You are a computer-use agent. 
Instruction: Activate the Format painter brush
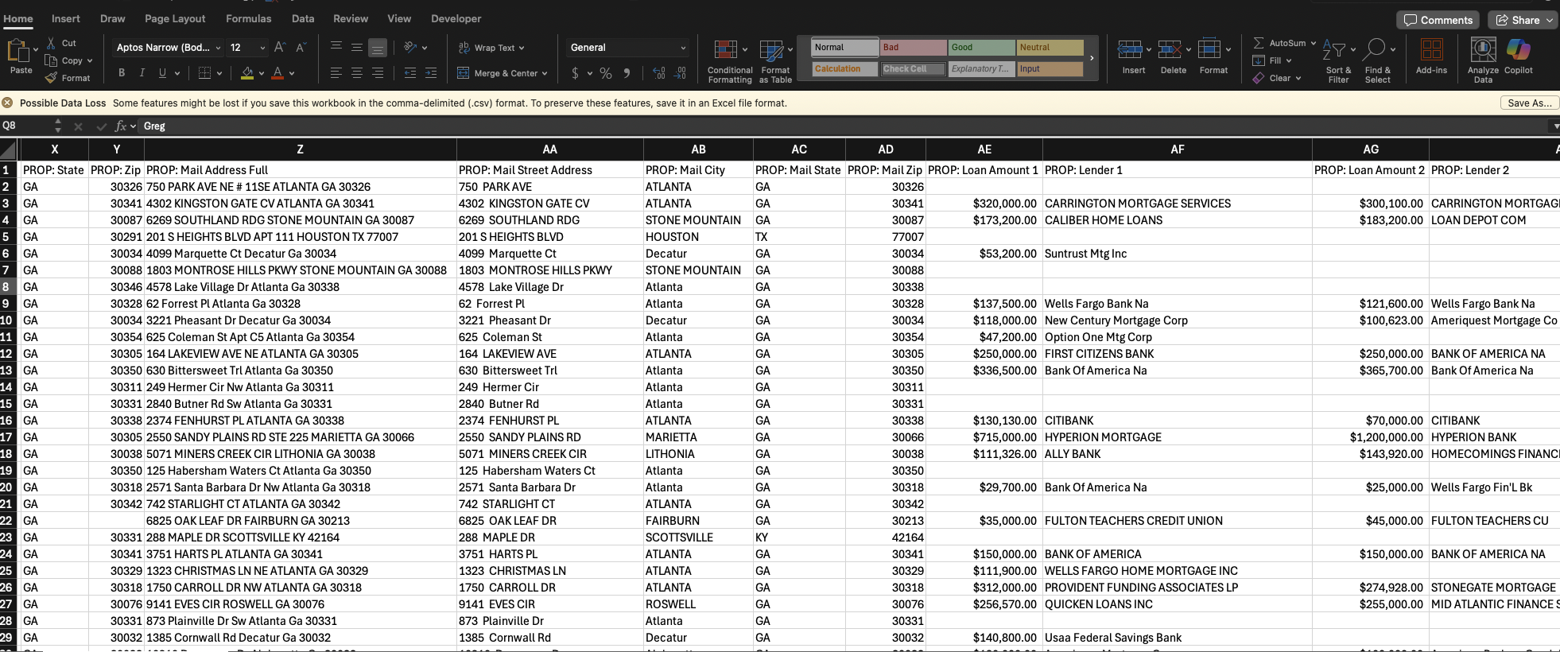pos(52,78)
